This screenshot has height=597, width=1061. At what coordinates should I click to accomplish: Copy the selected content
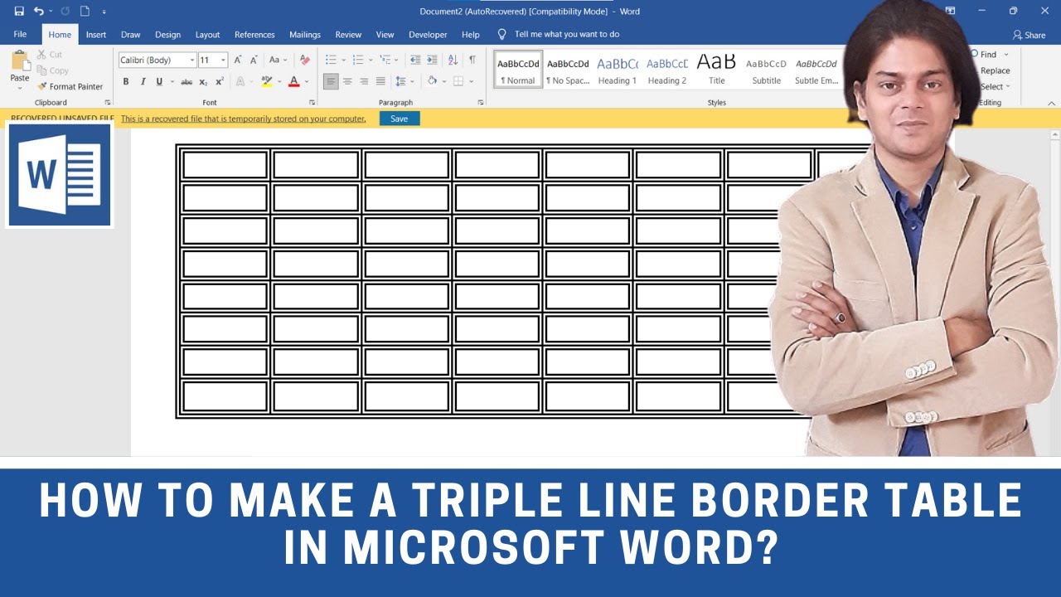[x=53, y=70]
